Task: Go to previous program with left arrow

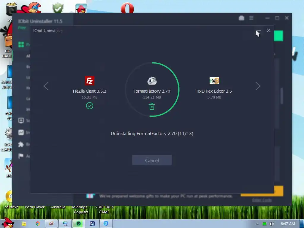Action: coord(46,86)
